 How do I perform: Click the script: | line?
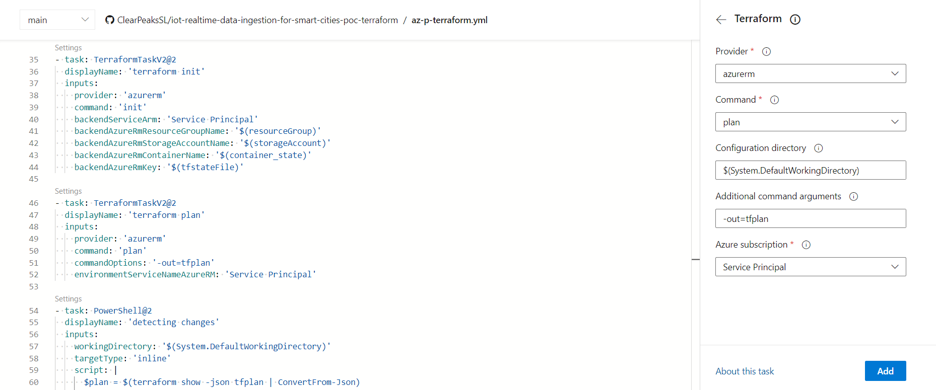pos(96,370)
